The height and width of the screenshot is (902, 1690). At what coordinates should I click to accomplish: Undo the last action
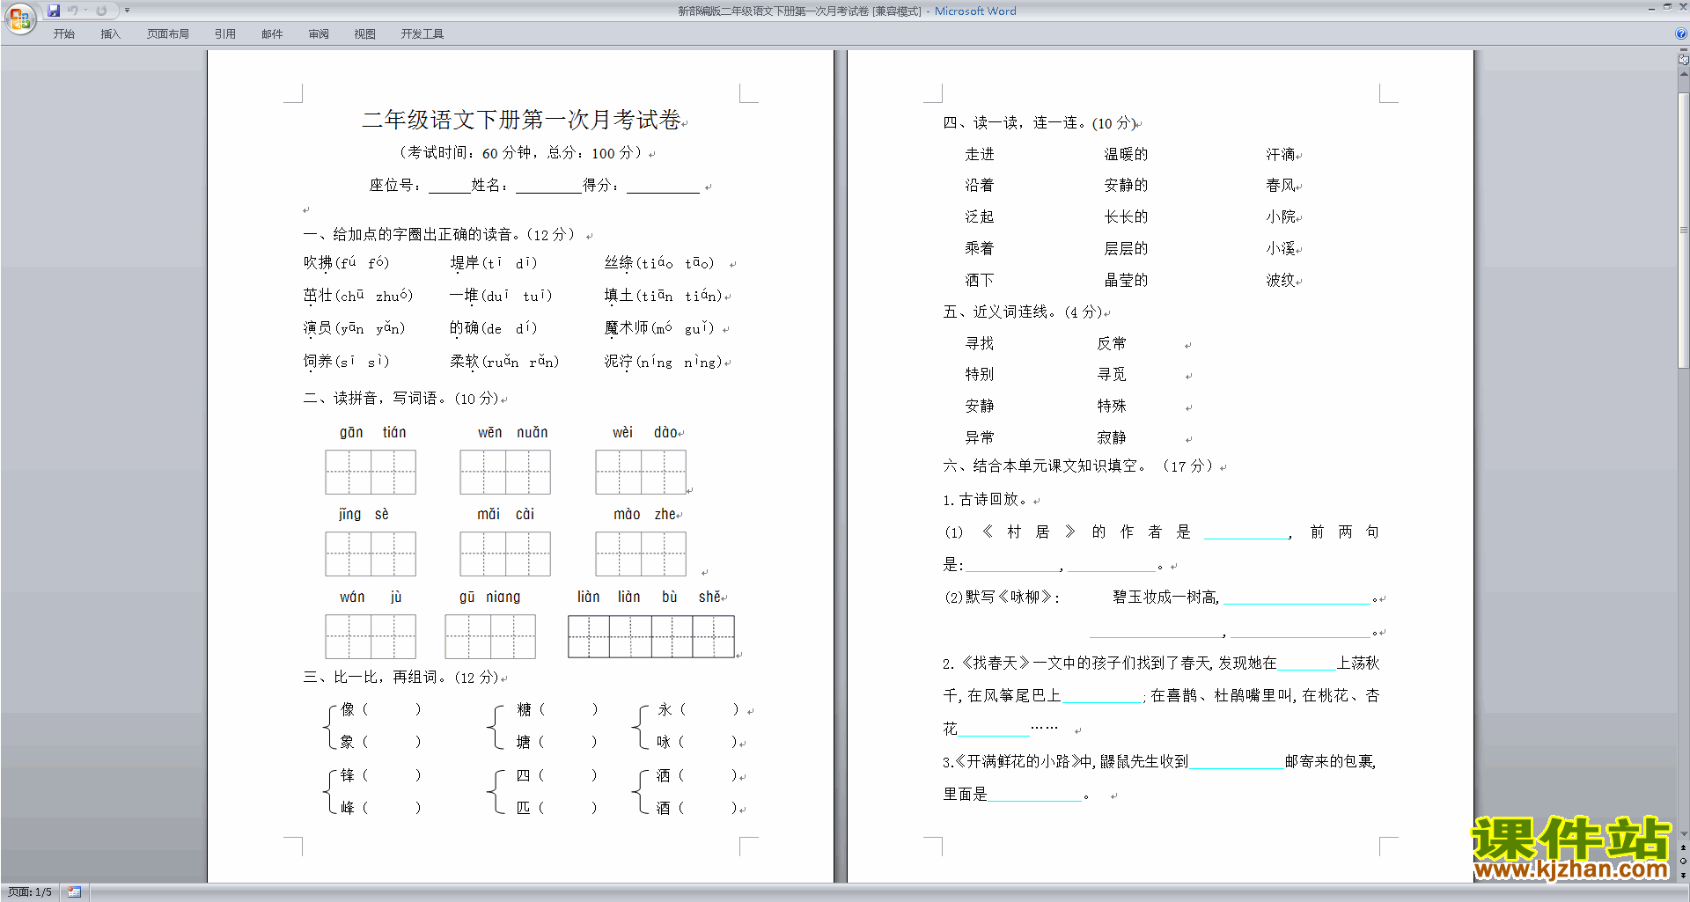tap(73, 11)
